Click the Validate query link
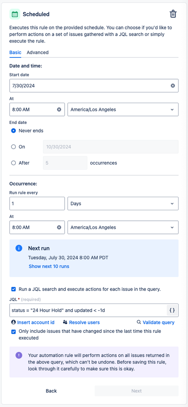 click(x=155, y=322)
